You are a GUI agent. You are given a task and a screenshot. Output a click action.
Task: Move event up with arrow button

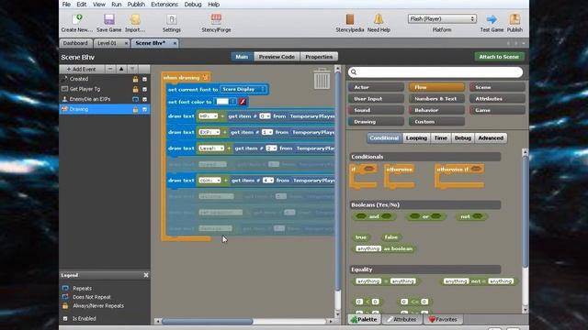[121, 69]
